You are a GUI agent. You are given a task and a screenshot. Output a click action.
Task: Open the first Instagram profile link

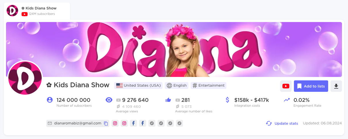click(115, 123)
